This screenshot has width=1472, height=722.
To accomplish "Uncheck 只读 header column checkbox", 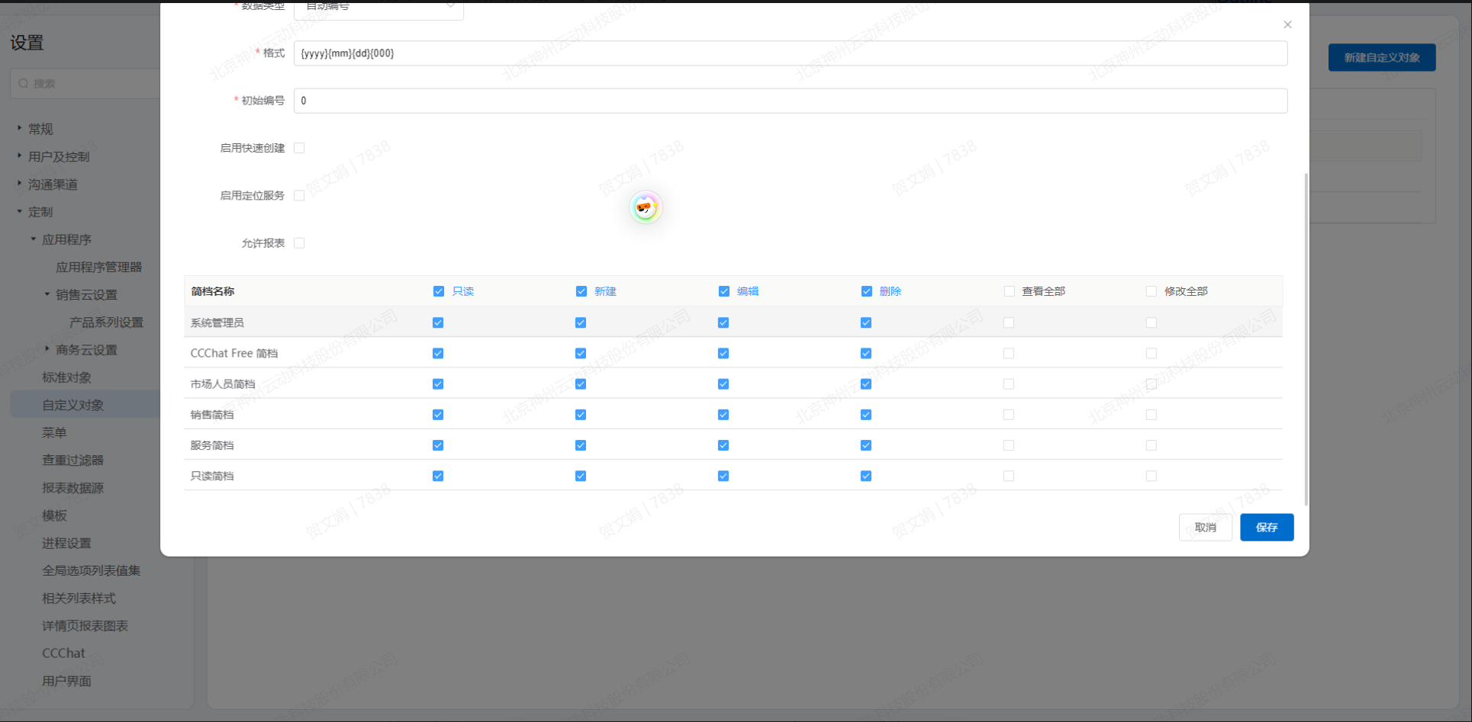I will [x=439, y=291].
